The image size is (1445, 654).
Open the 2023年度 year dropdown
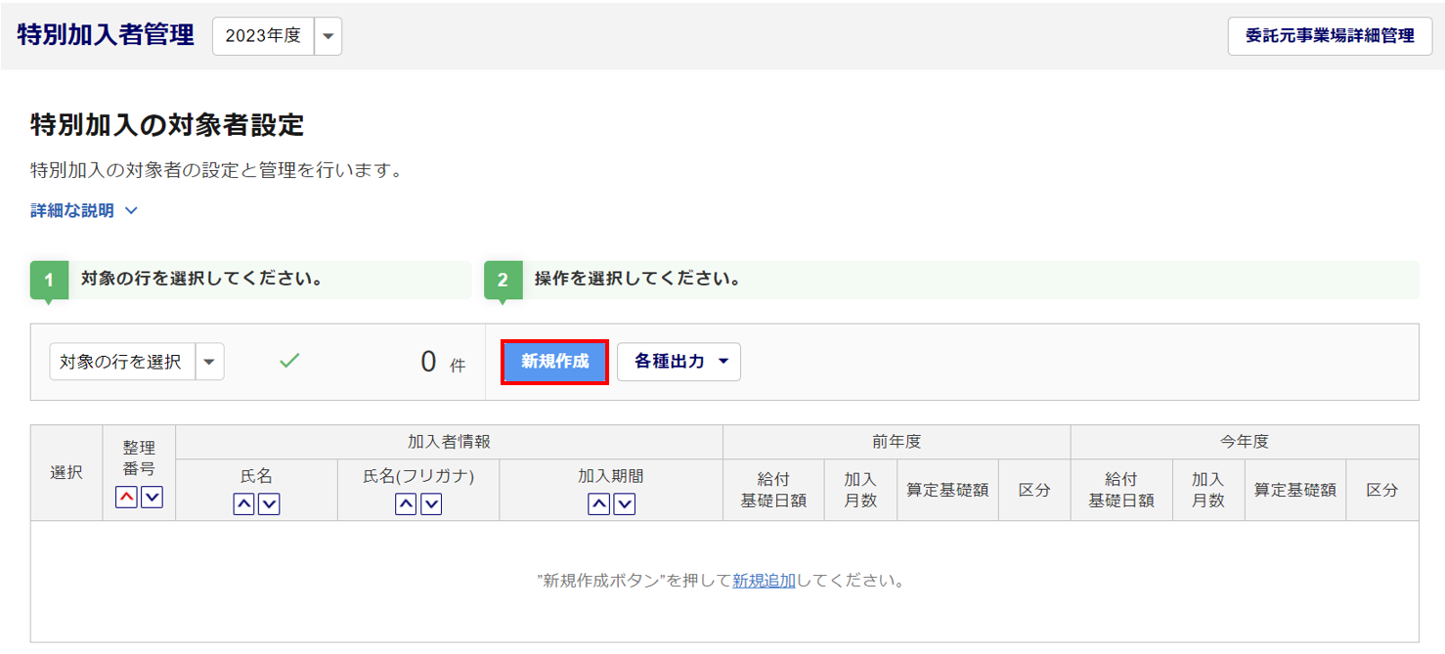tap(328, 36)
